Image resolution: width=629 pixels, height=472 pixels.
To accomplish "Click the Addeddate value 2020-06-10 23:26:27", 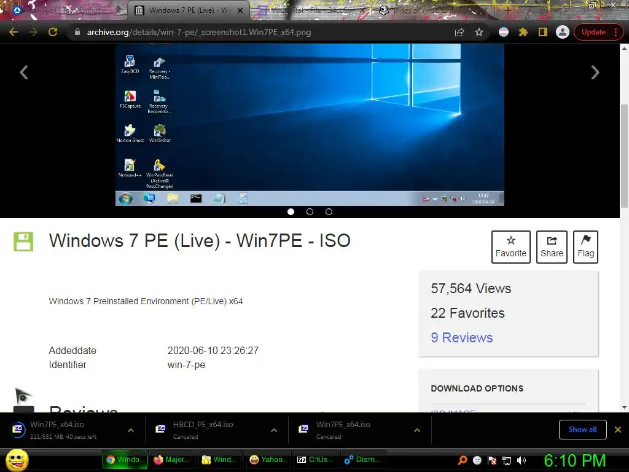I will tap(213, 350).
